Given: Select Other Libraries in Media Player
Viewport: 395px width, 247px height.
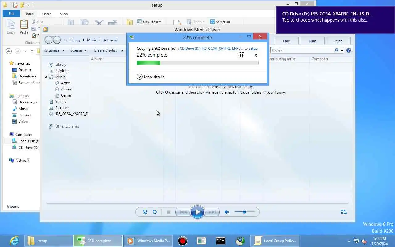Looking at the screenshot, I should [67, 126].
